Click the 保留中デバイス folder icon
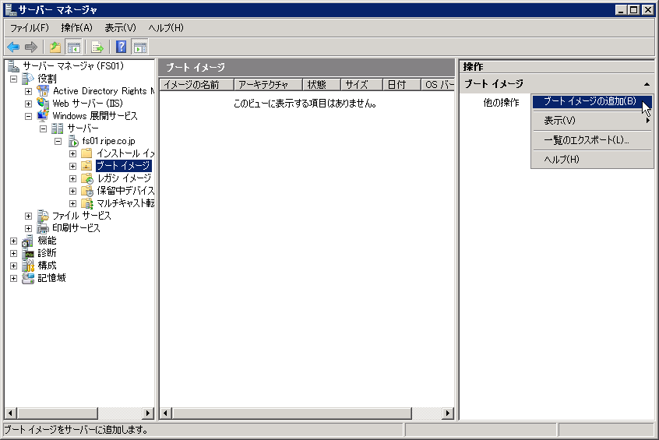This screenshot has height=440, width=659. [x=87, y=191]
